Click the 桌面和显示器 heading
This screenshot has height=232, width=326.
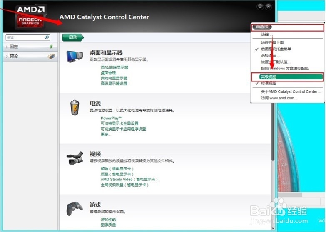click(x=106, y=52)
